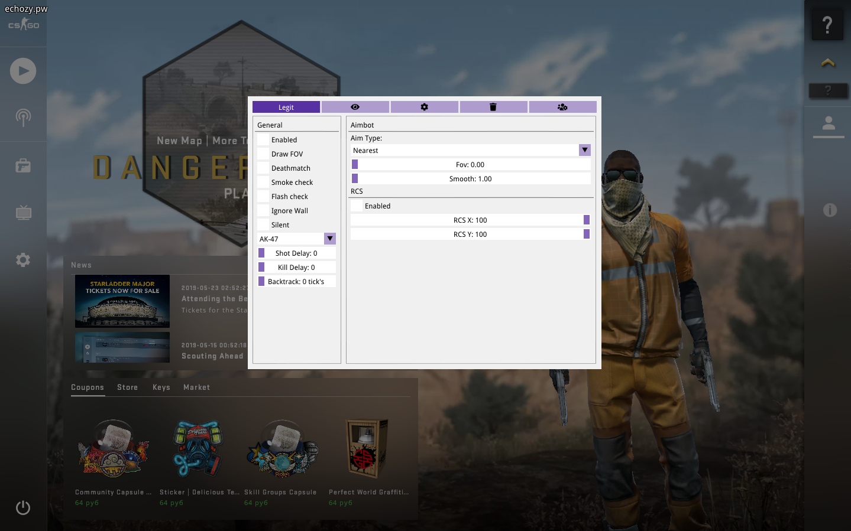851x531 pixels.
Task: Adjust the Kill Delay slider
Action: (x=296, y=267)
